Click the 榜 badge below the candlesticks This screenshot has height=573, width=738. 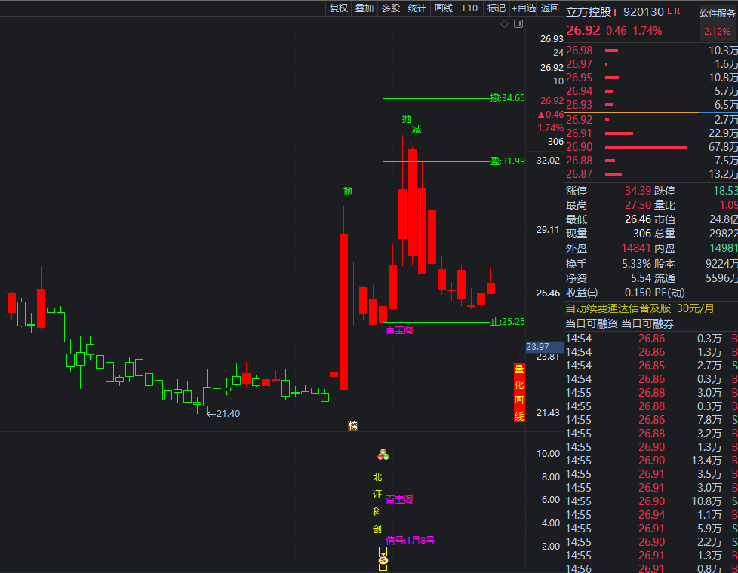(352, 426)
